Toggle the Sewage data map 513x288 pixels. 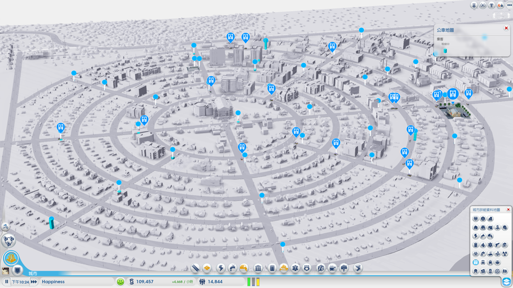click(490, 236)
